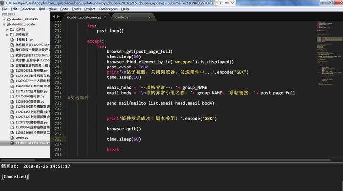Image resolution: width=343 pixels, height=191 pixels.
Task: Click the douban_20161215 folder icon
Action: click(9, 19)
